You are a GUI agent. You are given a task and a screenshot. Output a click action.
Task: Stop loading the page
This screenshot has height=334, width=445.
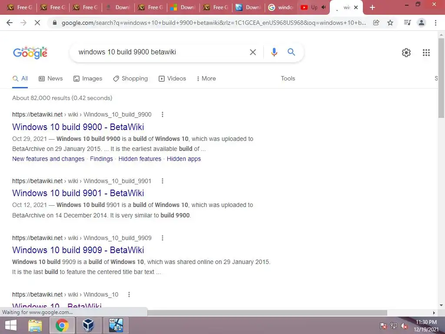pyautogui.click(x=37, y=23)
